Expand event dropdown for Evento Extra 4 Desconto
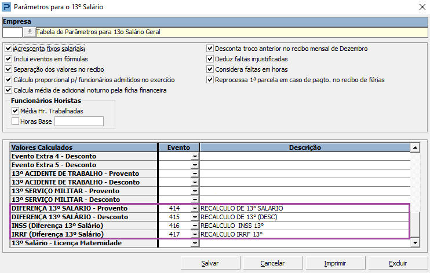This screenshot has width=430, height=273. click(195, 156)
